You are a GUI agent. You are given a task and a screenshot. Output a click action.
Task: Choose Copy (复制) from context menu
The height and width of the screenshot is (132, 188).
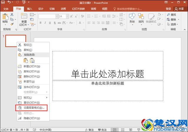coord(33,50)
